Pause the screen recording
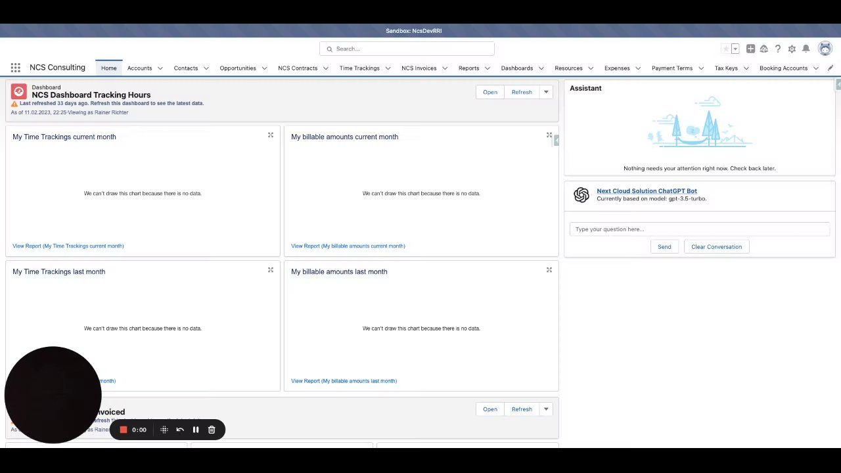The width and height of the screenshot is (841, 473). 196,430
